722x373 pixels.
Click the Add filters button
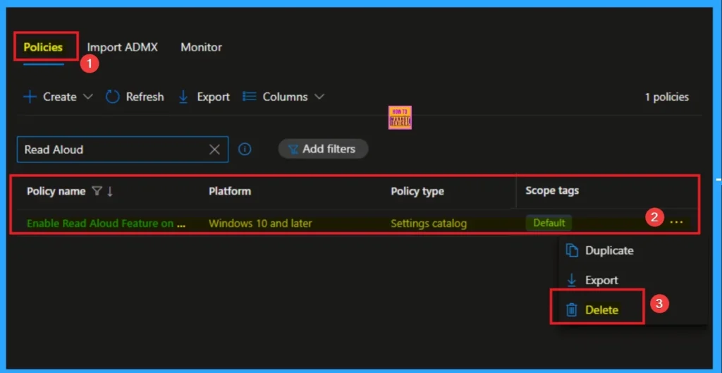[x=323, y=149]
